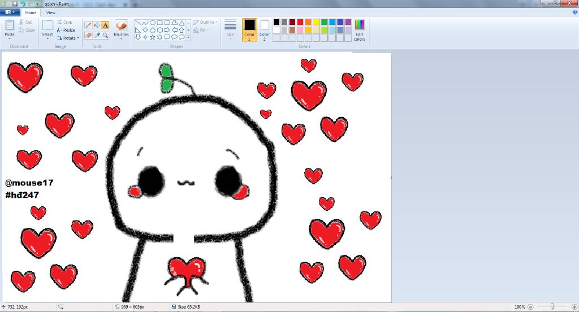The image size is (579, 312).
Task: Click the Copy button
Action: point(27,30)
